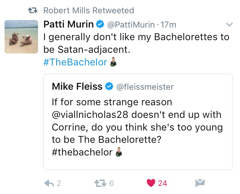Click the emoji after quoted #thebachelor
The width and height of the screenshot is (240, 194).
pos(119,152)
